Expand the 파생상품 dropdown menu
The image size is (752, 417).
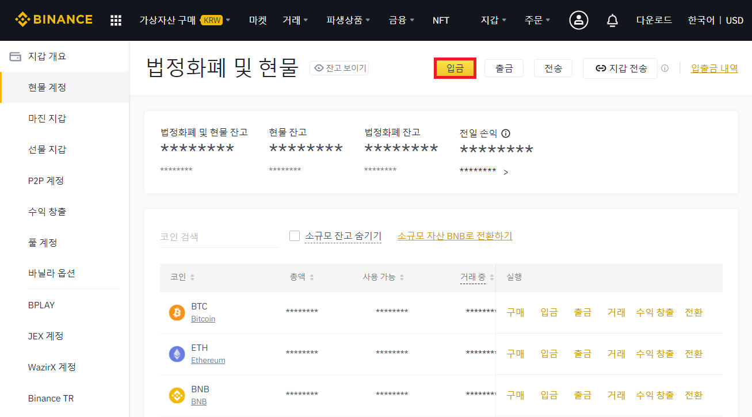348,20
